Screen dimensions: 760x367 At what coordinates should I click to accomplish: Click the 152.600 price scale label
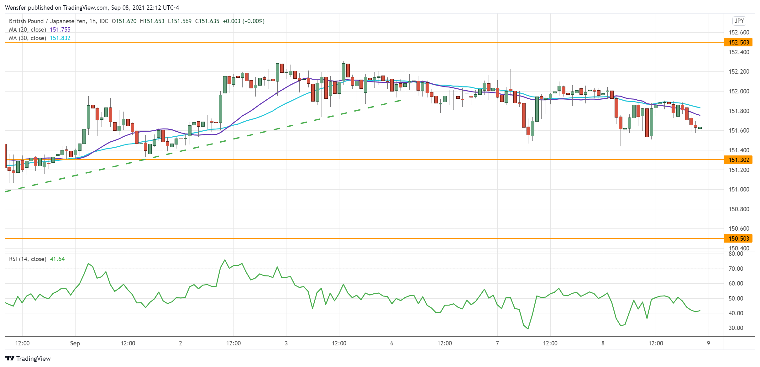click(739, 32)
